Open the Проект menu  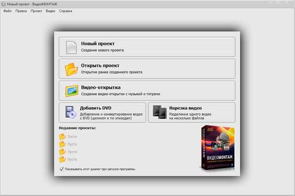(x=36, y=11)
